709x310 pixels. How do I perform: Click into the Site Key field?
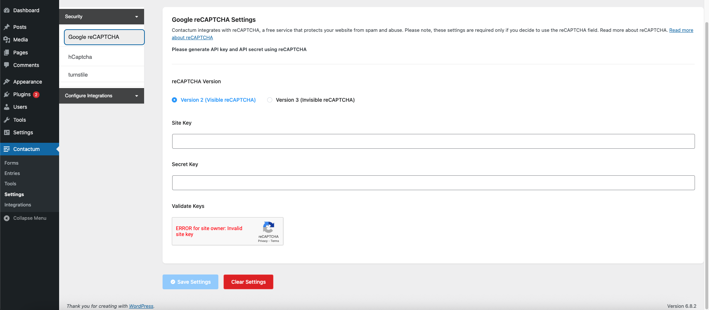tap(433, 141)
